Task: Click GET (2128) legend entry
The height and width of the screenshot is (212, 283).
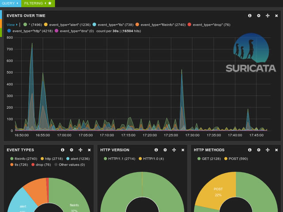Action: pyautogui.click(x=209, y=159)
